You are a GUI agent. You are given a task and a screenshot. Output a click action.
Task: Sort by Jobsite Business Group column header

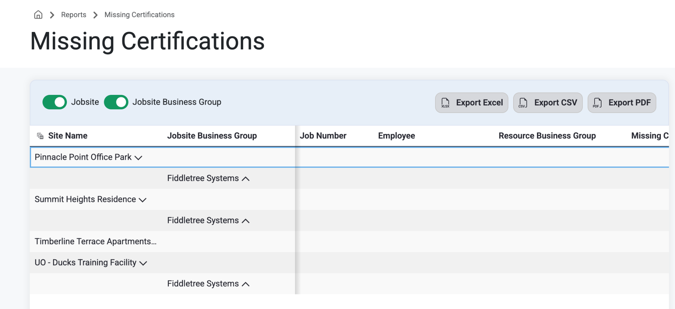point(212,136)
